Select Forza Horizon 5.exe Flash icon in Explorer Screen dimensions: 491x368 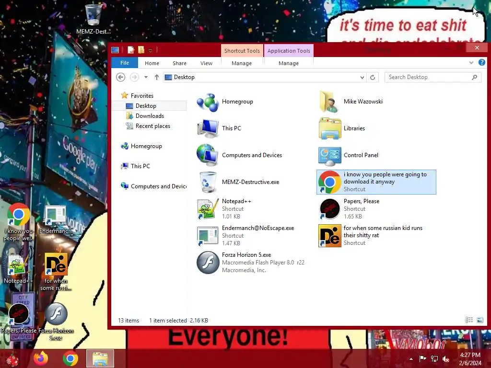pyautogui.click(x=208, y=262)
